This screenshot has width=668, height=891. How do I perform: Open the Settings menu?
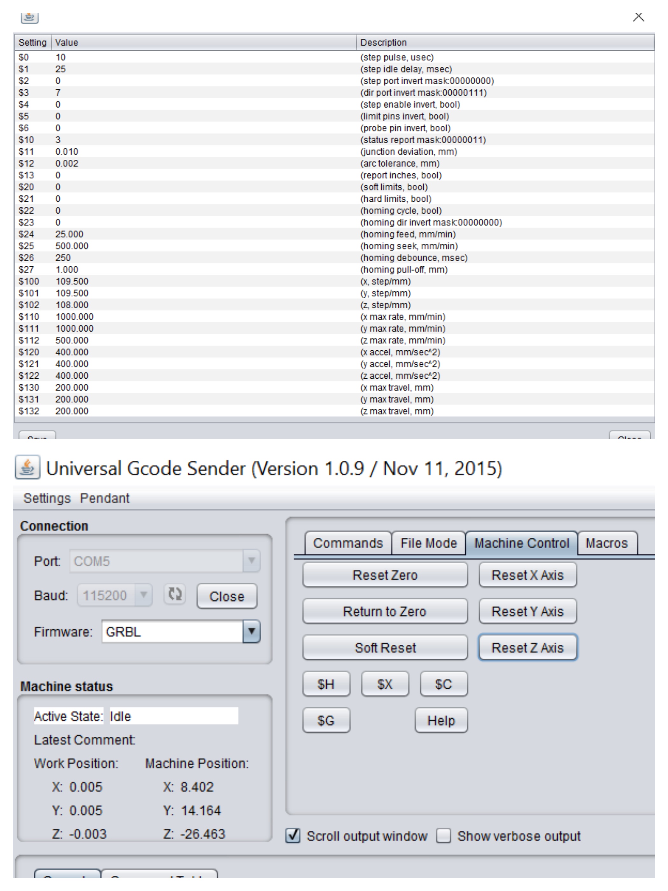click(47, 498)
